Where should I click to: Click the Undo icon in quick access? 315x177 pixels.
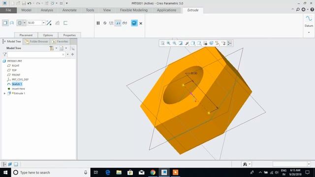tap(30, 3)
